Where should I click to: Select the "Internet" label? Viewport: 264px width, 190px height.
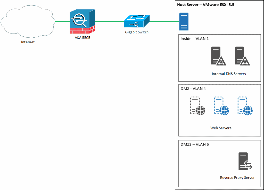coord(28,42)
